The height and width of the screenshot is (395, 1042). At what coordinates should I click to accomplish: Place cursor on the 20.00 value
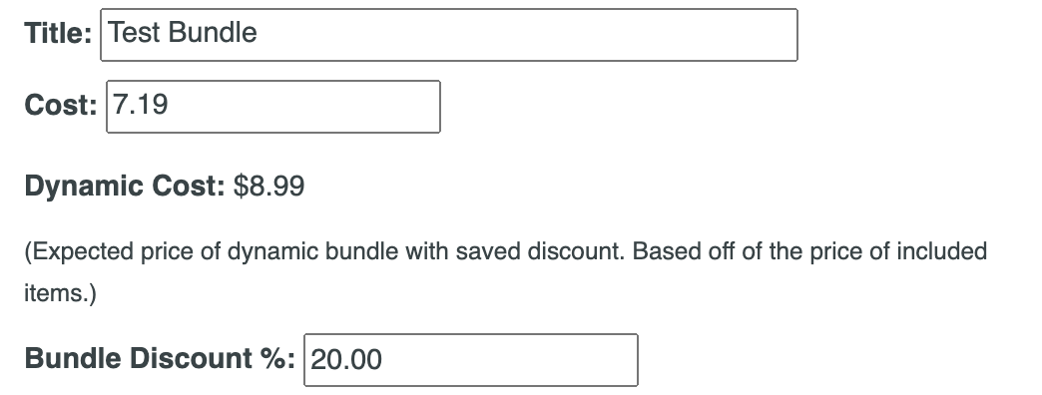coord(346,360)
